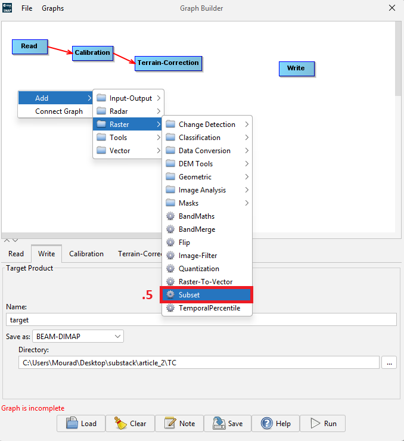Switch to the Read tab
The image size is (404, 441).
[x=16, y=254]
